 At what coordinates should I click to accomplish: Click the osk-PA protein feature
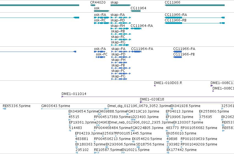click(x=100, y=52)
